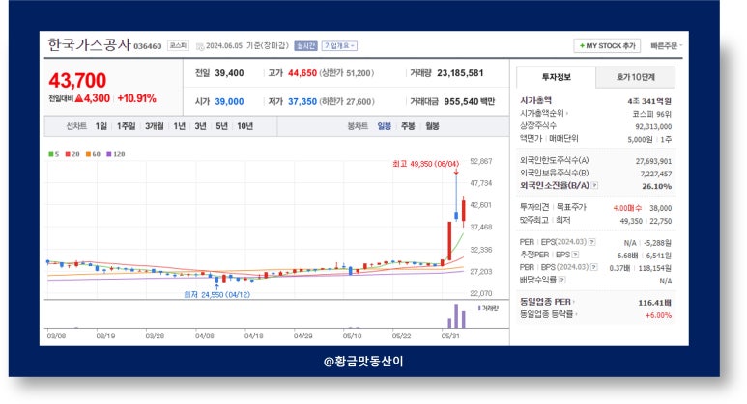Select the 10년 line chart period
This screenshot has height=404, width=747.
pyautogui.click(x=244, y=126)
